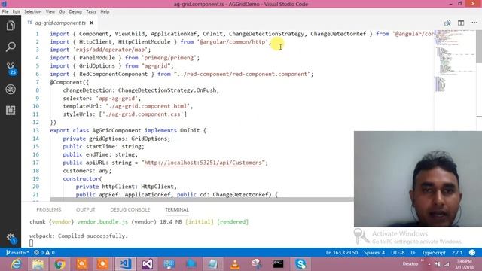Open the Selection menu
Screen dimensions: 482x271
32,12
